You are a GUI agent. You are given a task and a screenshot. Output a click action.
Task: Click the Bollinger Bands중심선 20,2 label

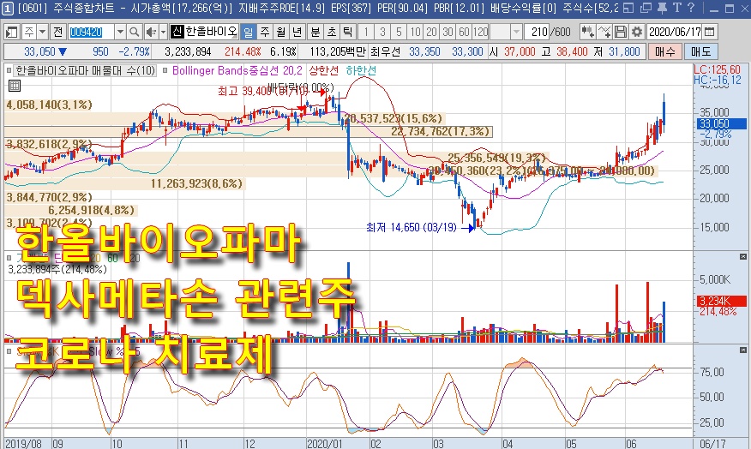(237, 71)
